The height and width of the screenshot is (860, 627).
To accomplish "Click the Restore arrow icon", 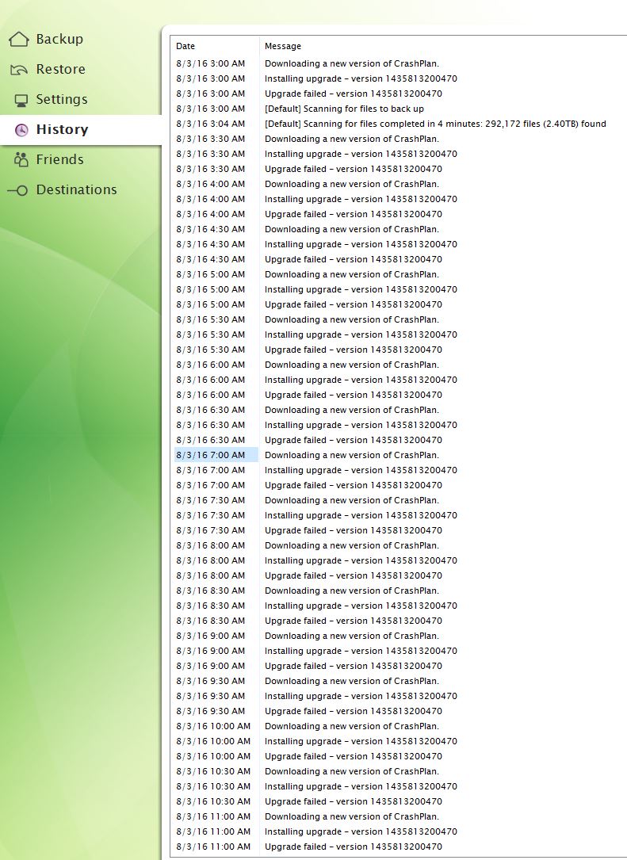I will (x=19, y=70).
